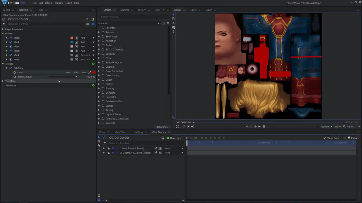Image resolution: width=362 pixels, height=203 pixels.
Task: Select the viewer rectangle mask tool
Action: [x=173, y=27]
